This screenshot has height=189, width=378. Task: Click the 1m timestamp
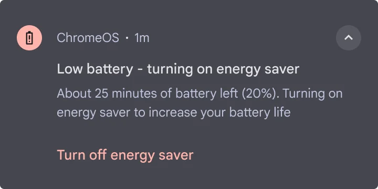[142, 38]
